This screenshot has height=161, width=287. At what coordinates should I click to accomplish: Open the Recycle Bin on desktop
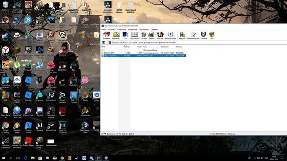(5, 6)
